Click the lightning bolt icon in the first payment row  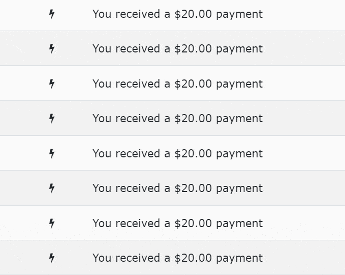pos(52,14)
